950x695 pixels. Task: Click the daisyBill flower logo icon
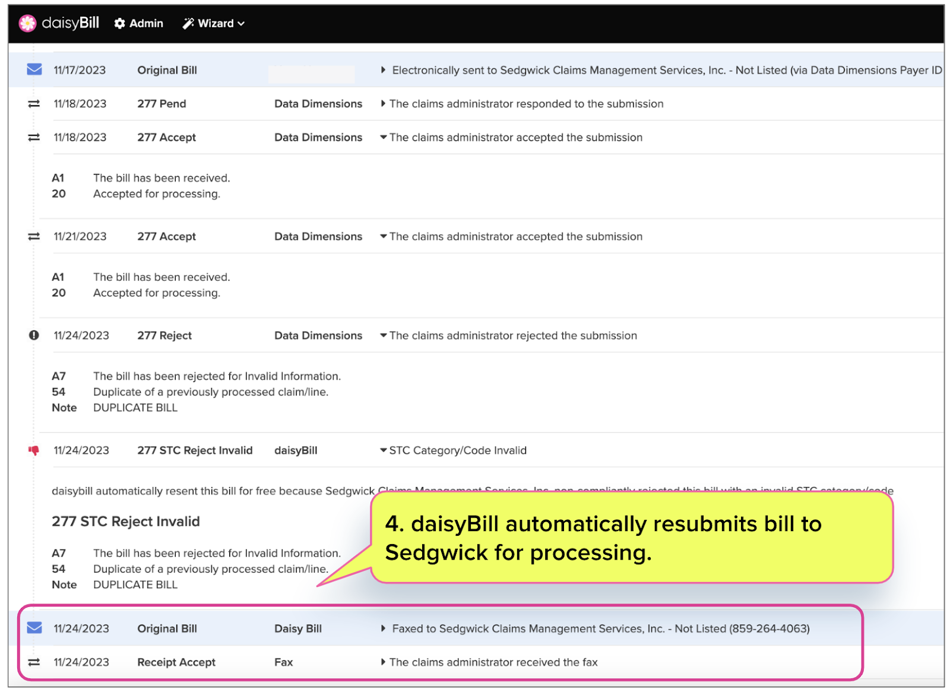coord(27,23)
